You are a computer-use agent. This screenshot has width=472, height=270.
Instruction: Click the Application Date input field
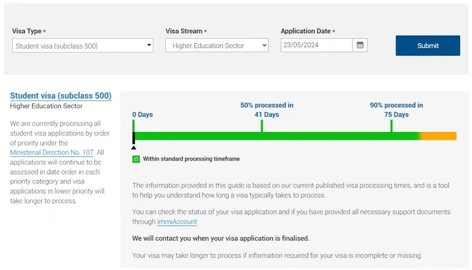(316, 45)
